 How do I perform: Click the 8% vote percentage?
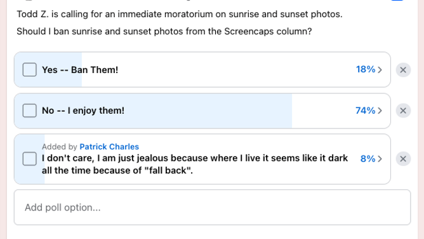click(368, 159)
